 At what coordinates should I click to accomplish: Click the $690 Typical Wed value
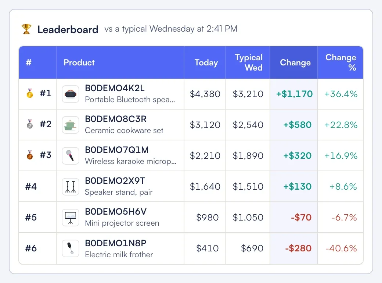pos(252,248)
